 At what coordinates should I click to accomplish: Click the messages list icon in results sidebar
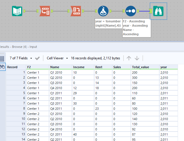pos(2,59)
